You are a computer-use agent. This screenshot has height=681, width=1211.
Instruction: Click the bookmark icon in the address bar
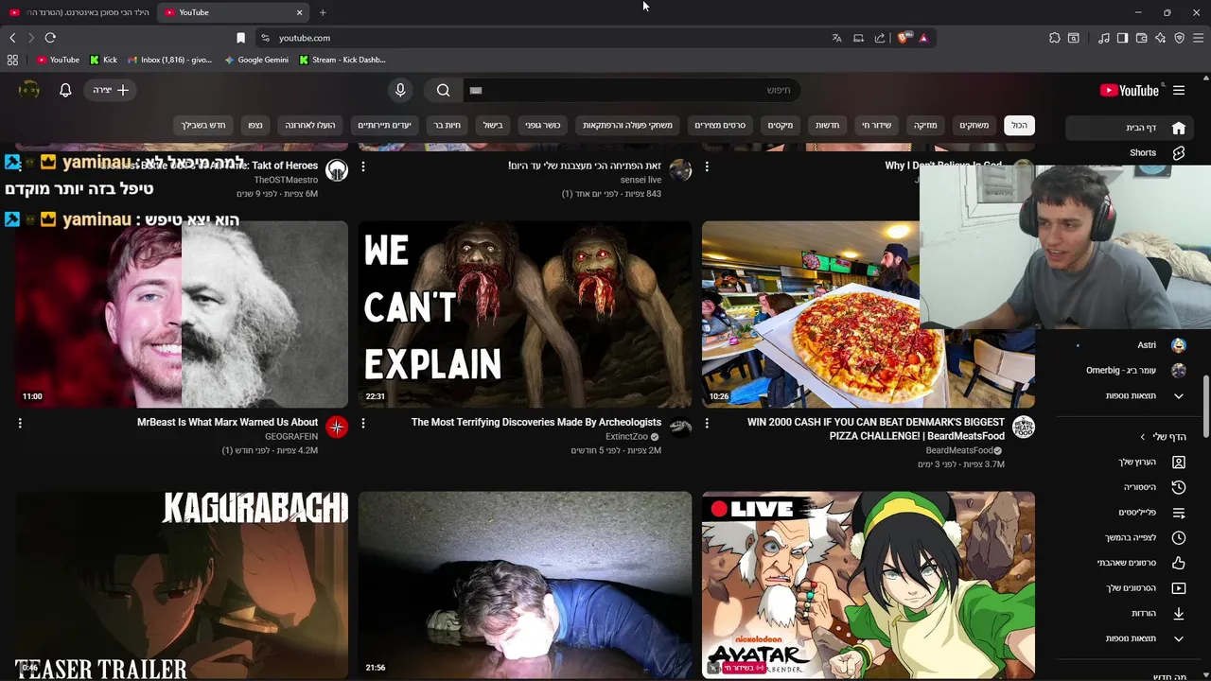[x=240, y=38]
